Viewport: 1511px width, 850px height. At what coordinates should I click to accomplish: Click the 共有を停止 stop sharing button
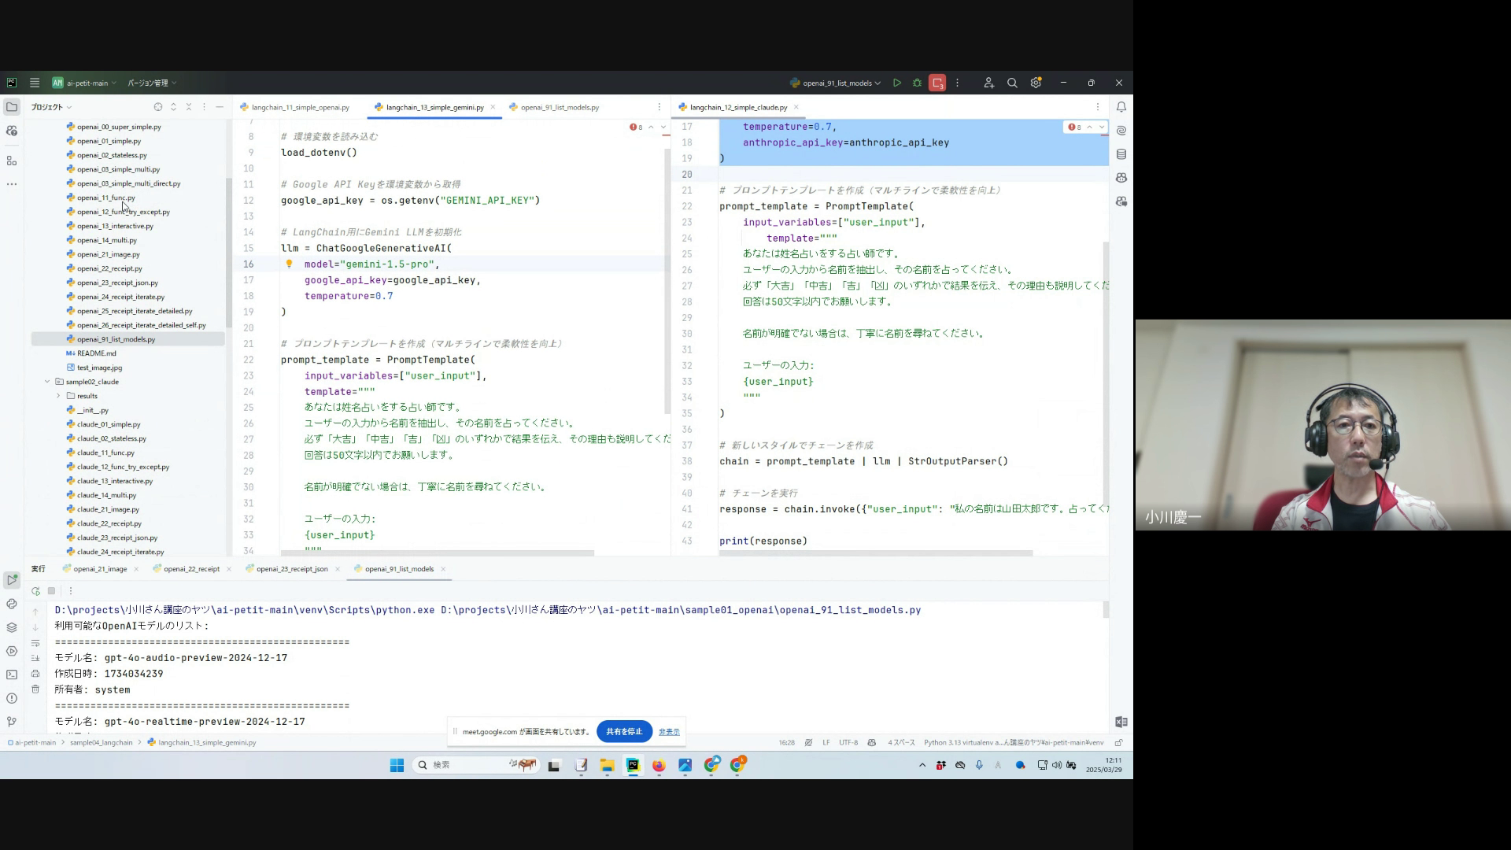[x=624, y=731]
